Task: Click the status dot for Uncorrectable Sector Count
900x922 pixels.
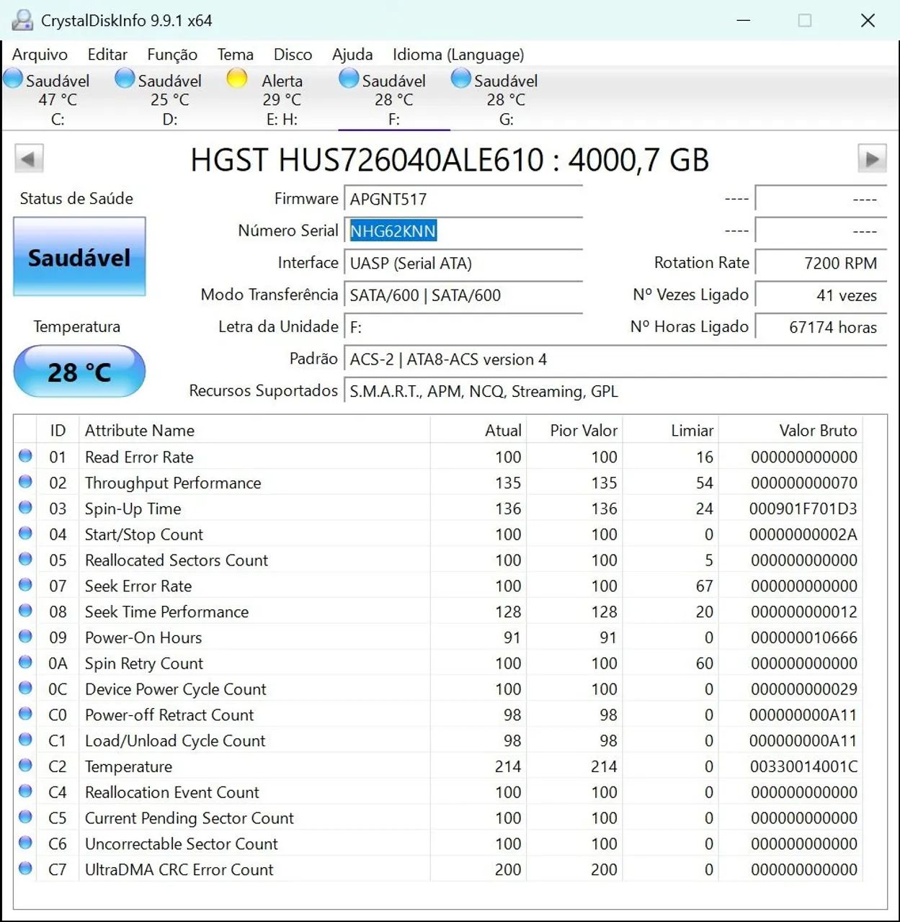Action: 25,843
